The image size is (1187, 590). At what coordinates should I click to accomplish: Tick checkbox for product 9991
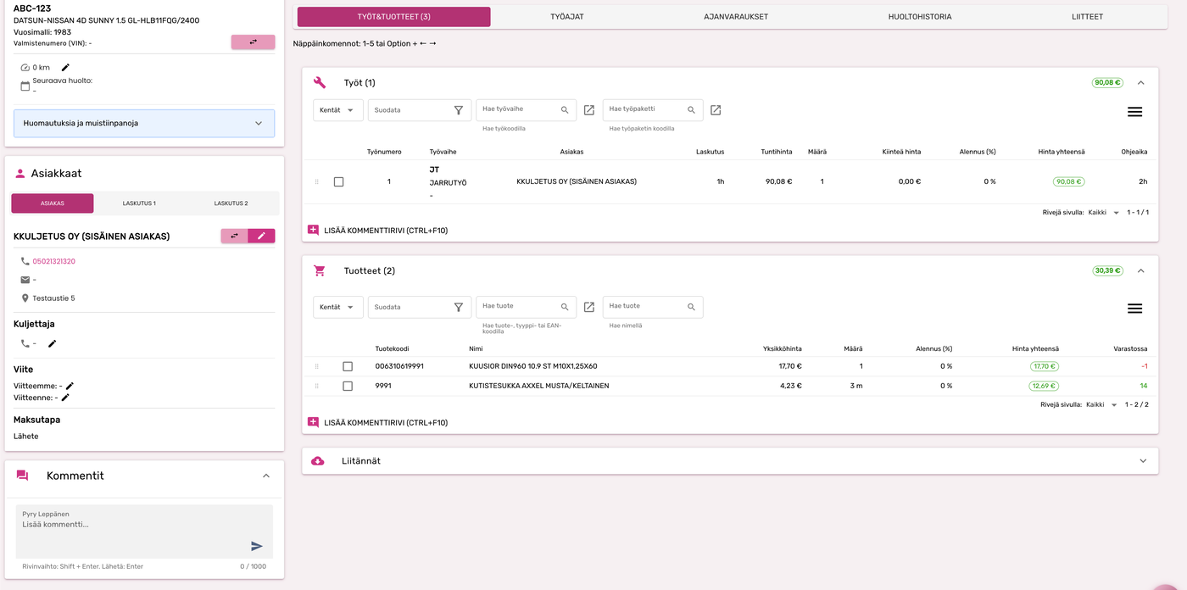pyautogui.click(x=348, y=386)
